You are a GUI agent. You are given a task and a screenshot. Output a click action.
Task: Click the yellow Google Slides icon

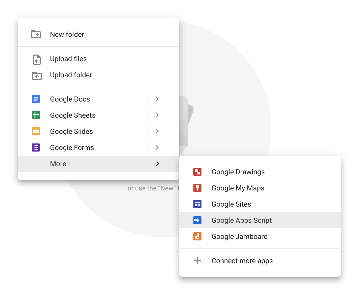point(36,131)
